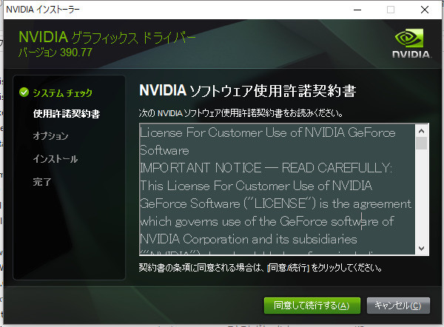Click the green checkmark beside システム チェック
This screenshot has width=444, height=327.
[24, 92]
